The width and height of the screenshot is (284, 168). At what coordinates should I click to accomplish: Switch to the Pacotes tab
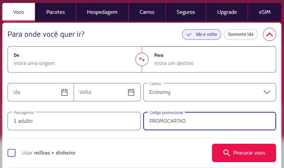(56, 12)
